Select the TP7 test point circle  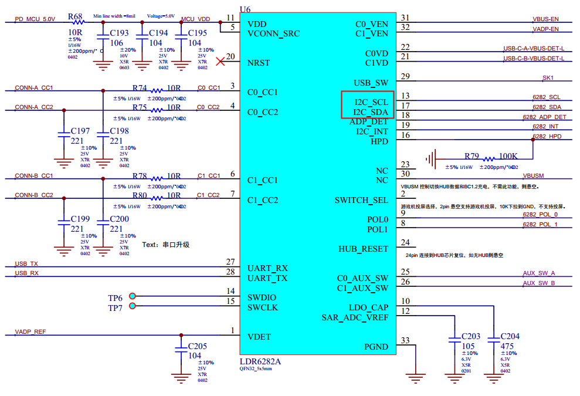point(133,306)
